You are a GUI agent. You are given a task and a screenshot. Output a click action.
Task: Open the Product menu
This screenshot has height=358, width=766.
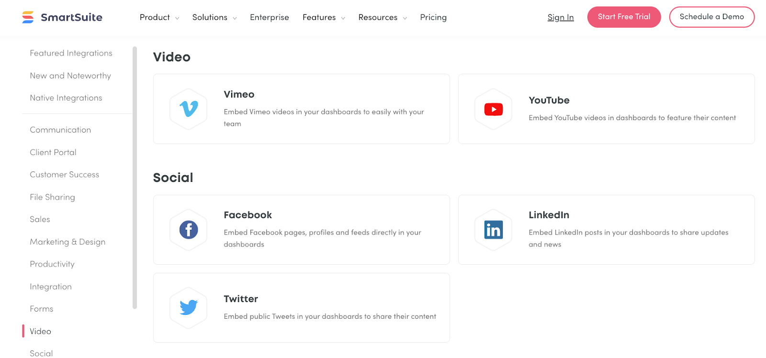point(155,17)
